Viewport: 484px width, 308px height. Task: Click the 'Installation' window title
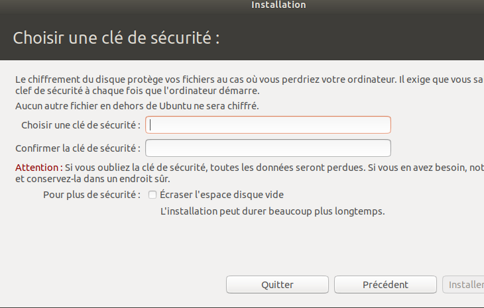[278, 5]
